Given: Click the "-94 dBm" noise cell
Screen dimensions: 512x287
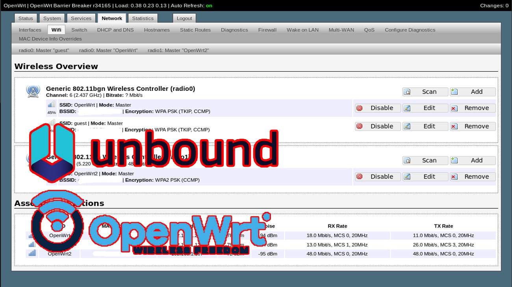Looking at the screenshot, I should pos(268,235).
